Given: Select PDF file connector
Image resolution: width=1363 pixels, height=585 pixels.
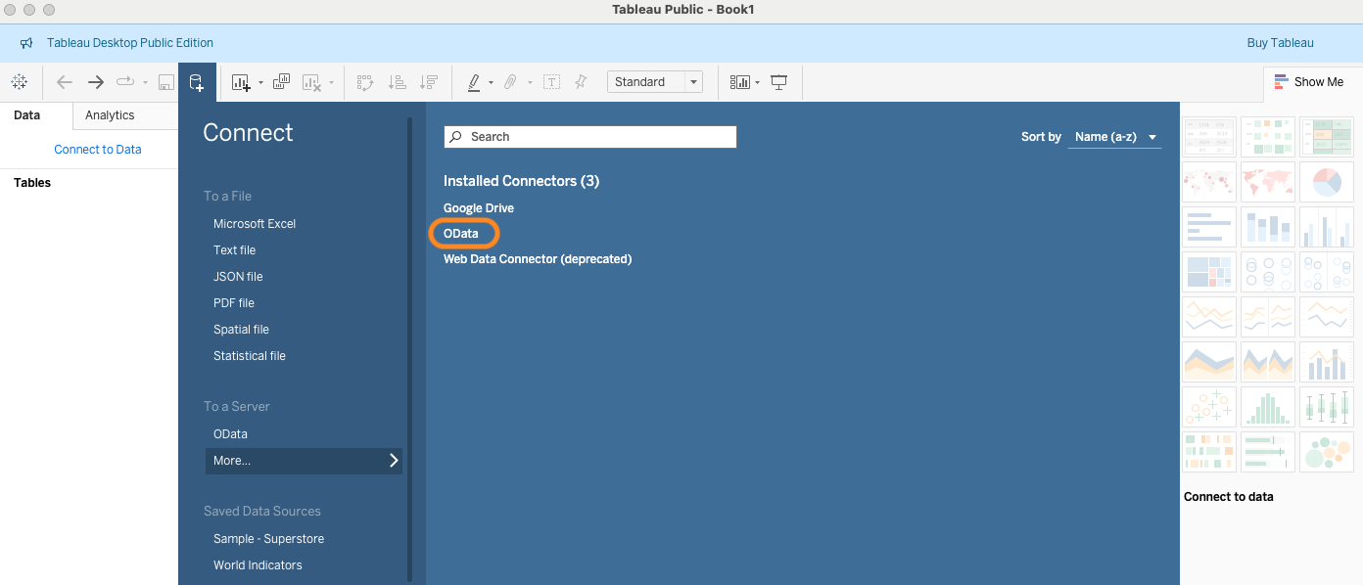Looking at the screenshot, I should click(x=234, y=303).
